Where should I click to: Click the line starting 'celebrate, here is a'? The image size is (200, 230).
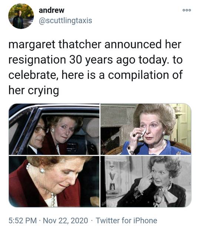[96, 75]
